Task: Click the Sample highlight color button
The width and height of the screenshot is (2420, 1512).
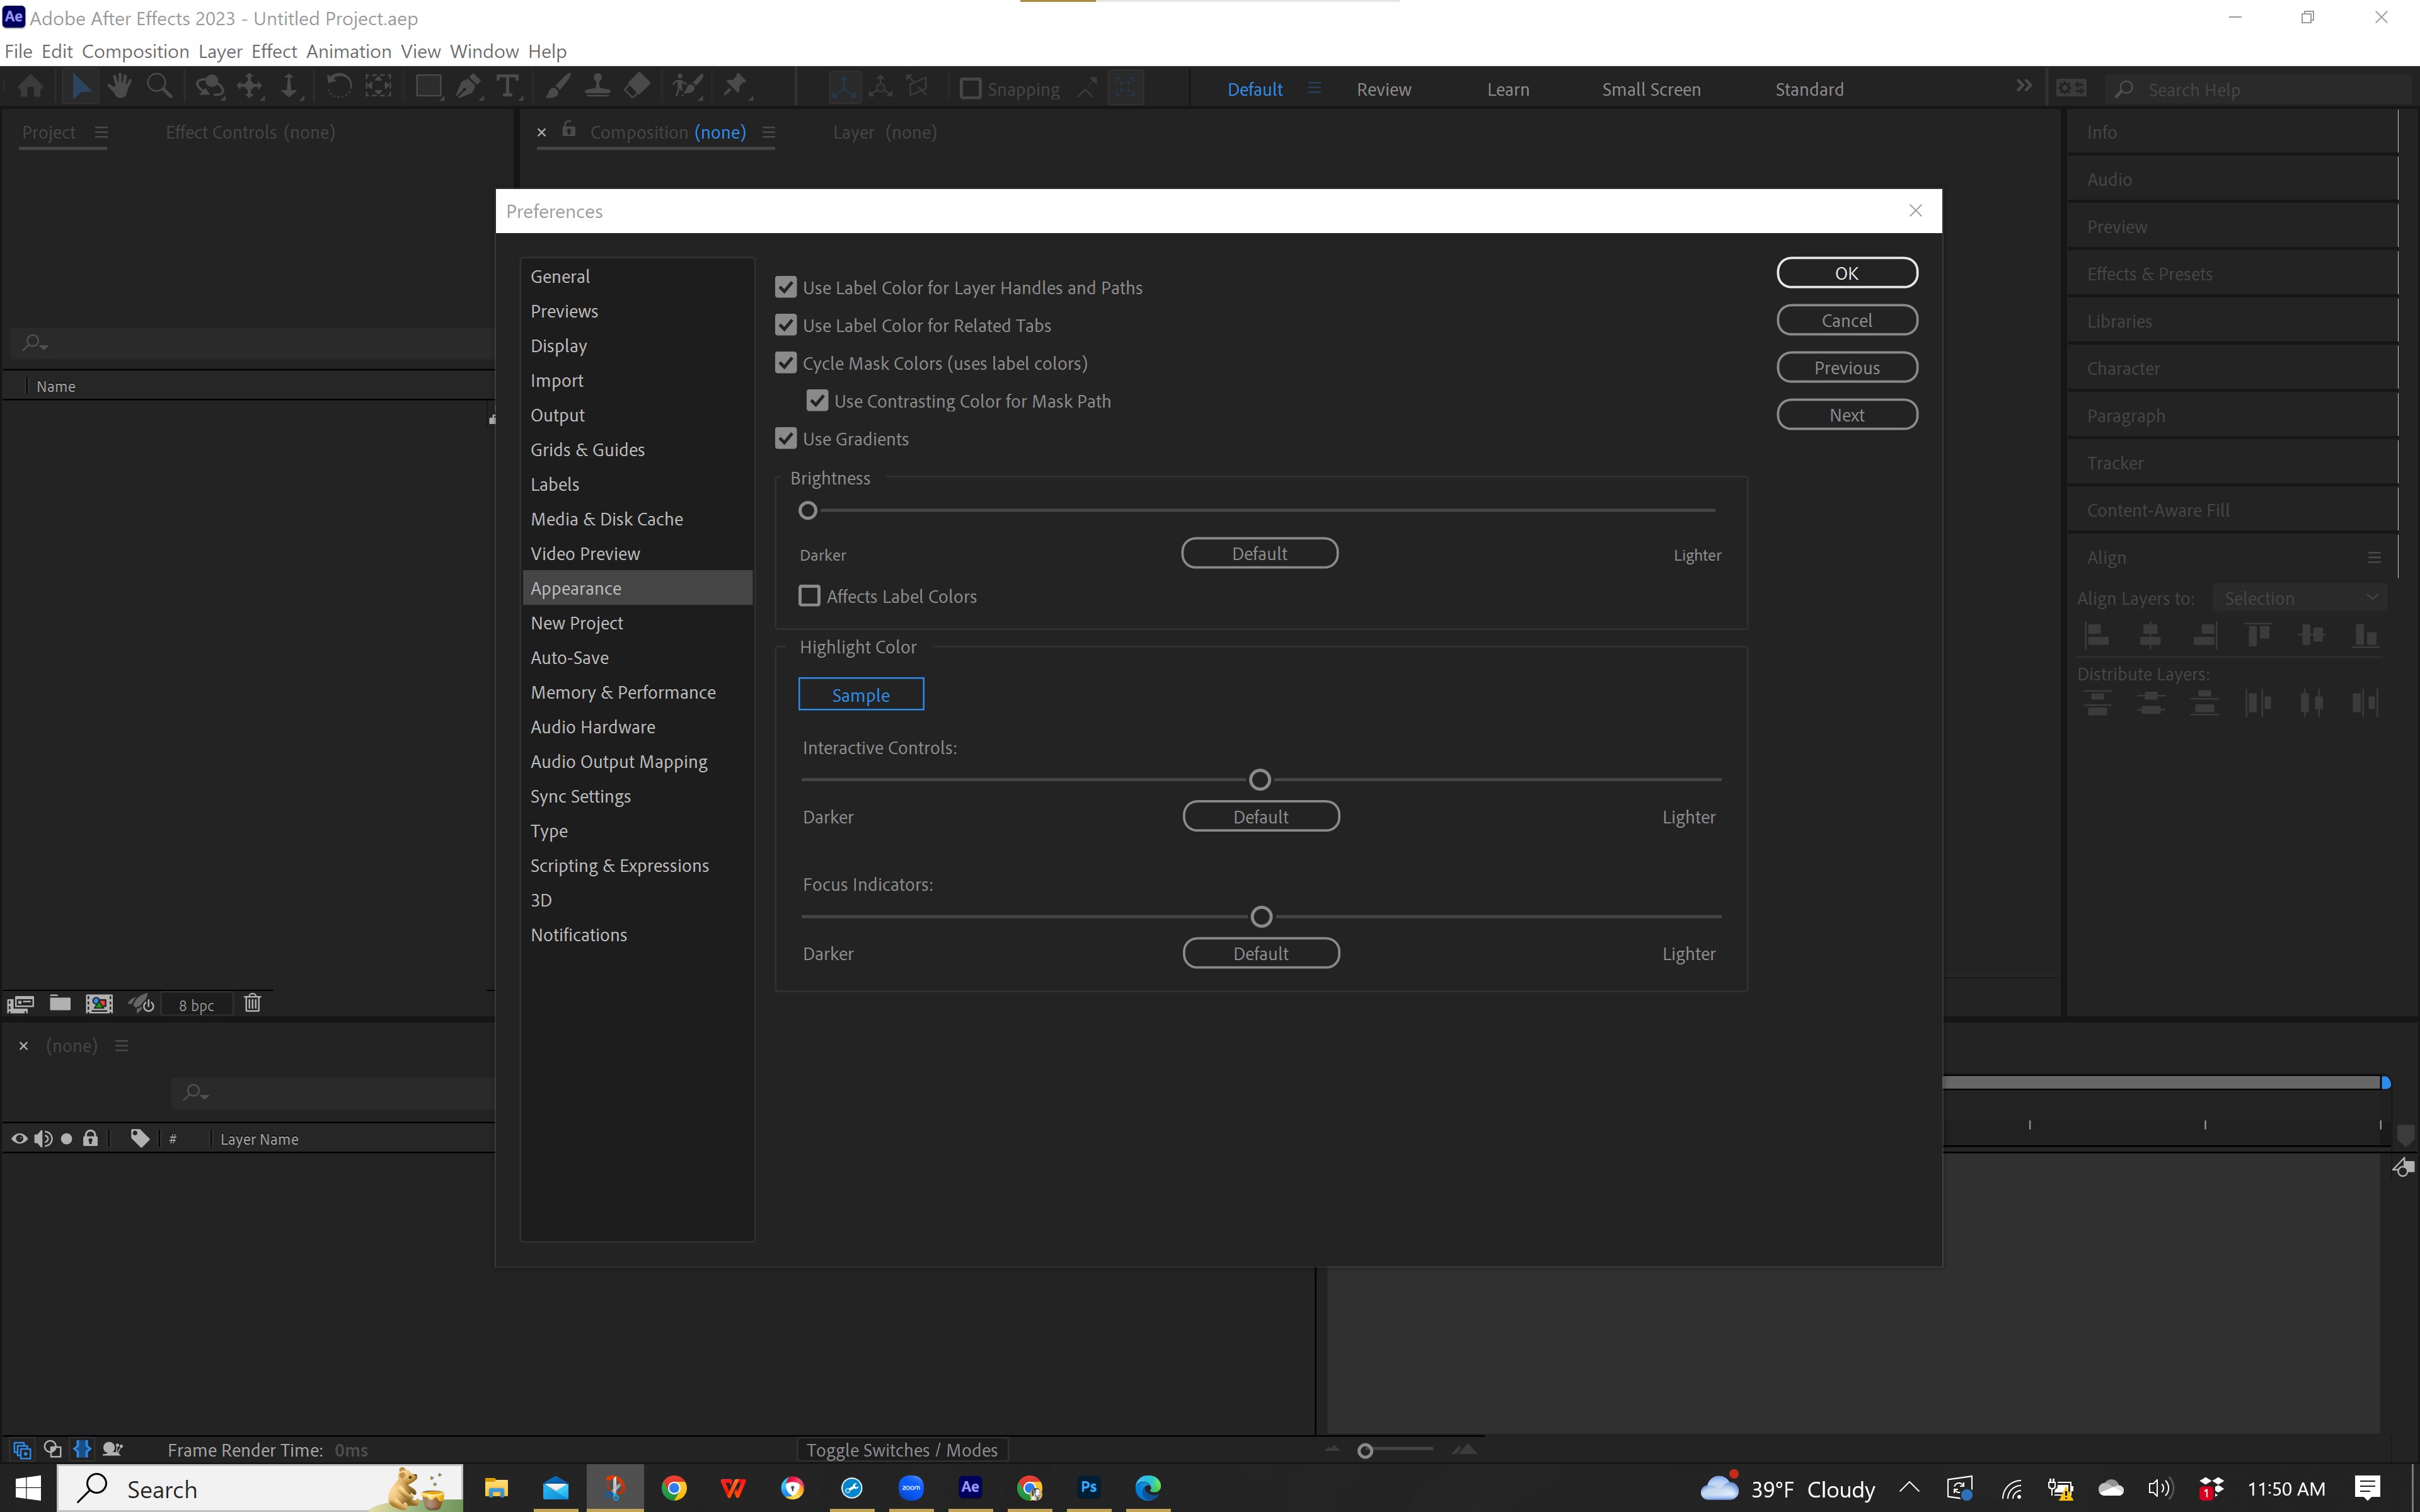Action: 861,693
